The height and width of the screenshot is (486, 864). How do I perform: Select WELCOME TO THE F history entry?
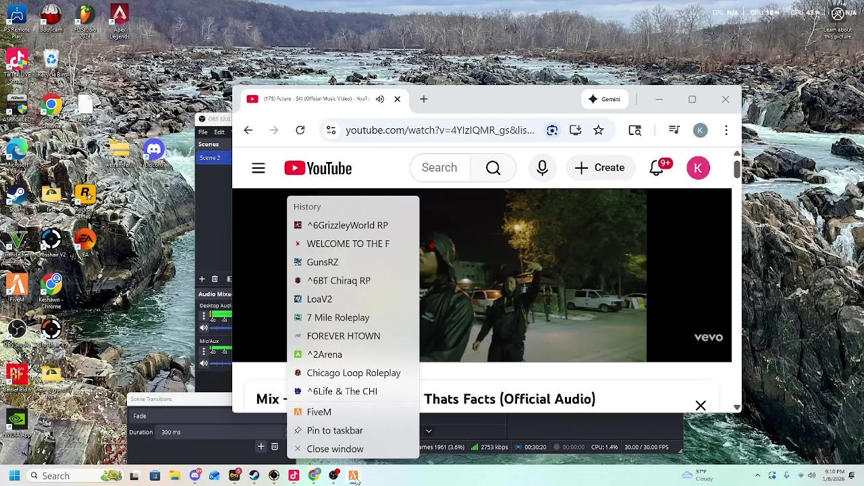coord(352,244)
